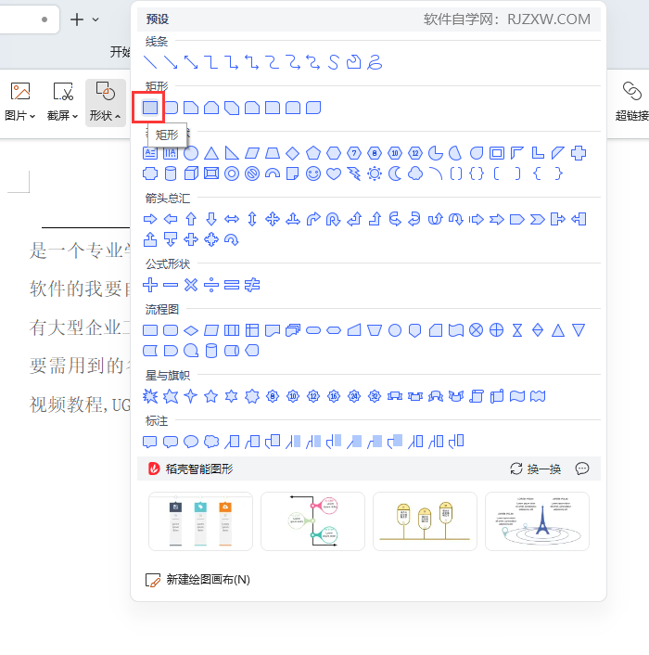Select the flowchart document shape
The width and height of the screenshot is (649, 655).
coord(273,330)
